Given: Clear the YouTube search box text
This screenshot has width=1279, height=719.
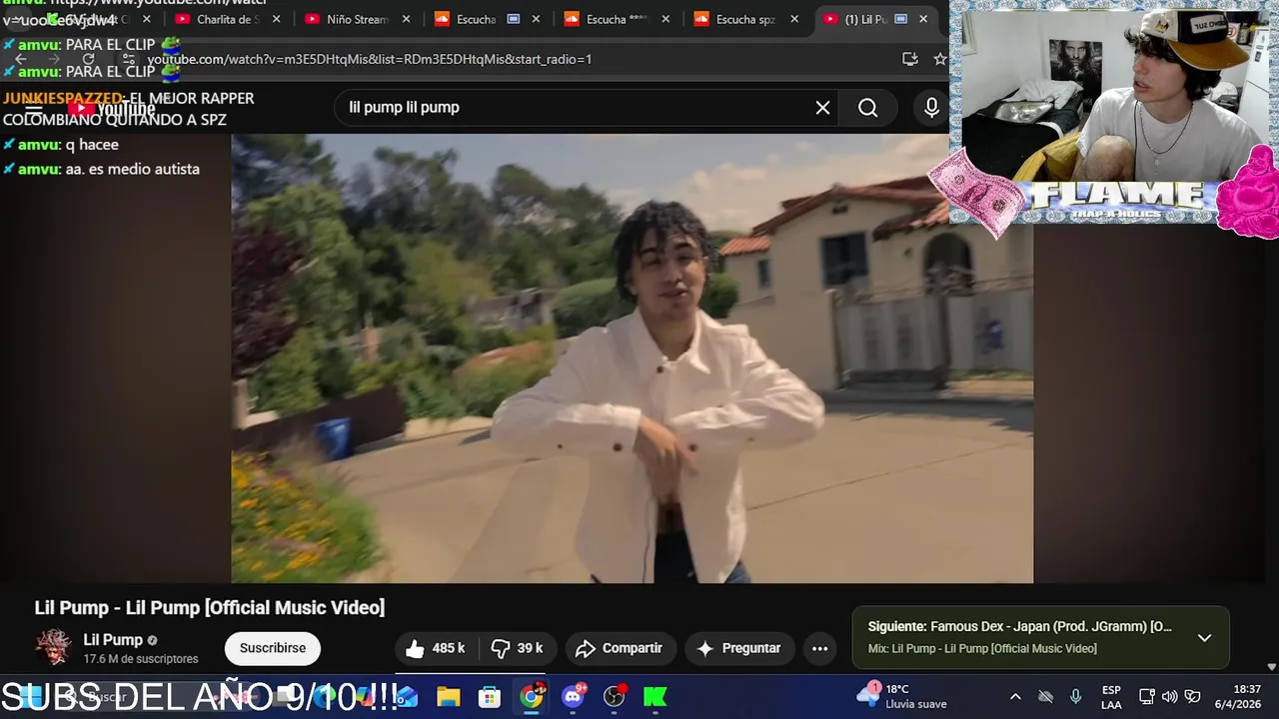Looking at the screenshot, I should coord(822,108).
